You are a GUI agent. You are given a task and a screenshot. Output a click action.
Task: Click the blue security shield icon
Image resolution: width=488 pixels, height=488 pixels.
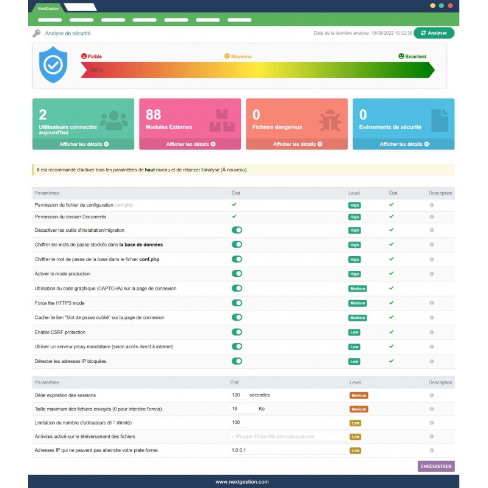53,65
